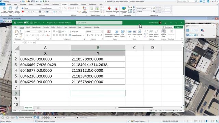Open Excel Name Box dropdown
Image resolution: width=219 pixels, height=123 pixels.
click(23, 43)
